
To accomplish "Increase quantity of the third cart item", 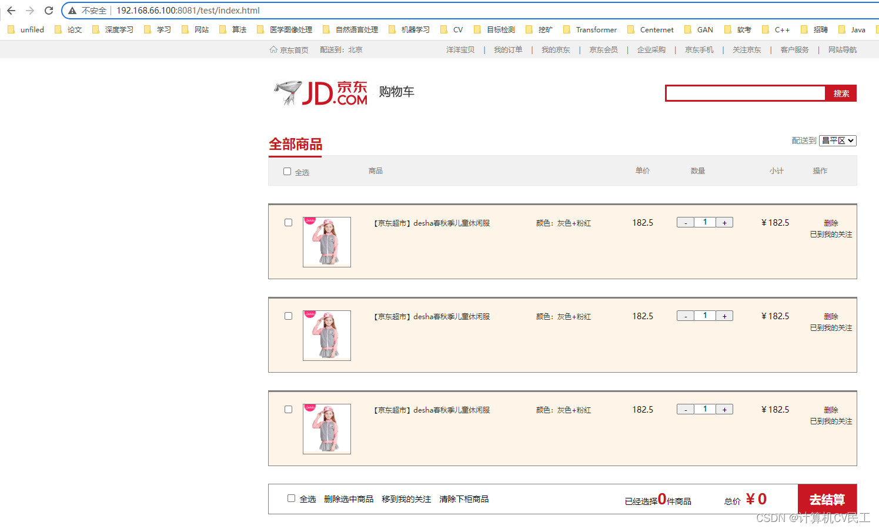I will pyautogui.click(x=724, y=410).
